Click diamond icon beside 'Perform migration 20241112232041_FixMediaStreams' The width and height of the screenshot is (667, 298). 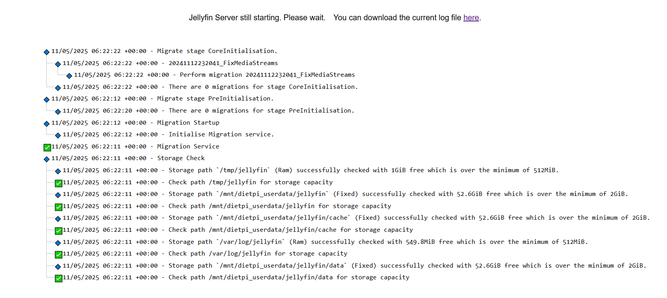(69, 76)
